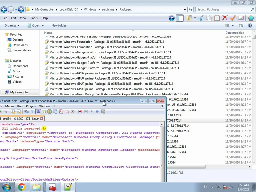Click the red X Delete icon

pos(225,18)
